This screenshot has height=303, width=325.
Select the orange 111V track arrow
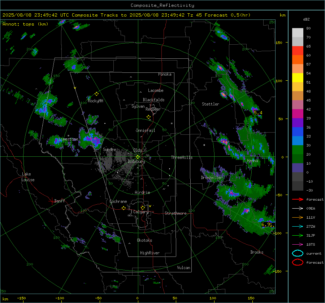pos(298,217)
